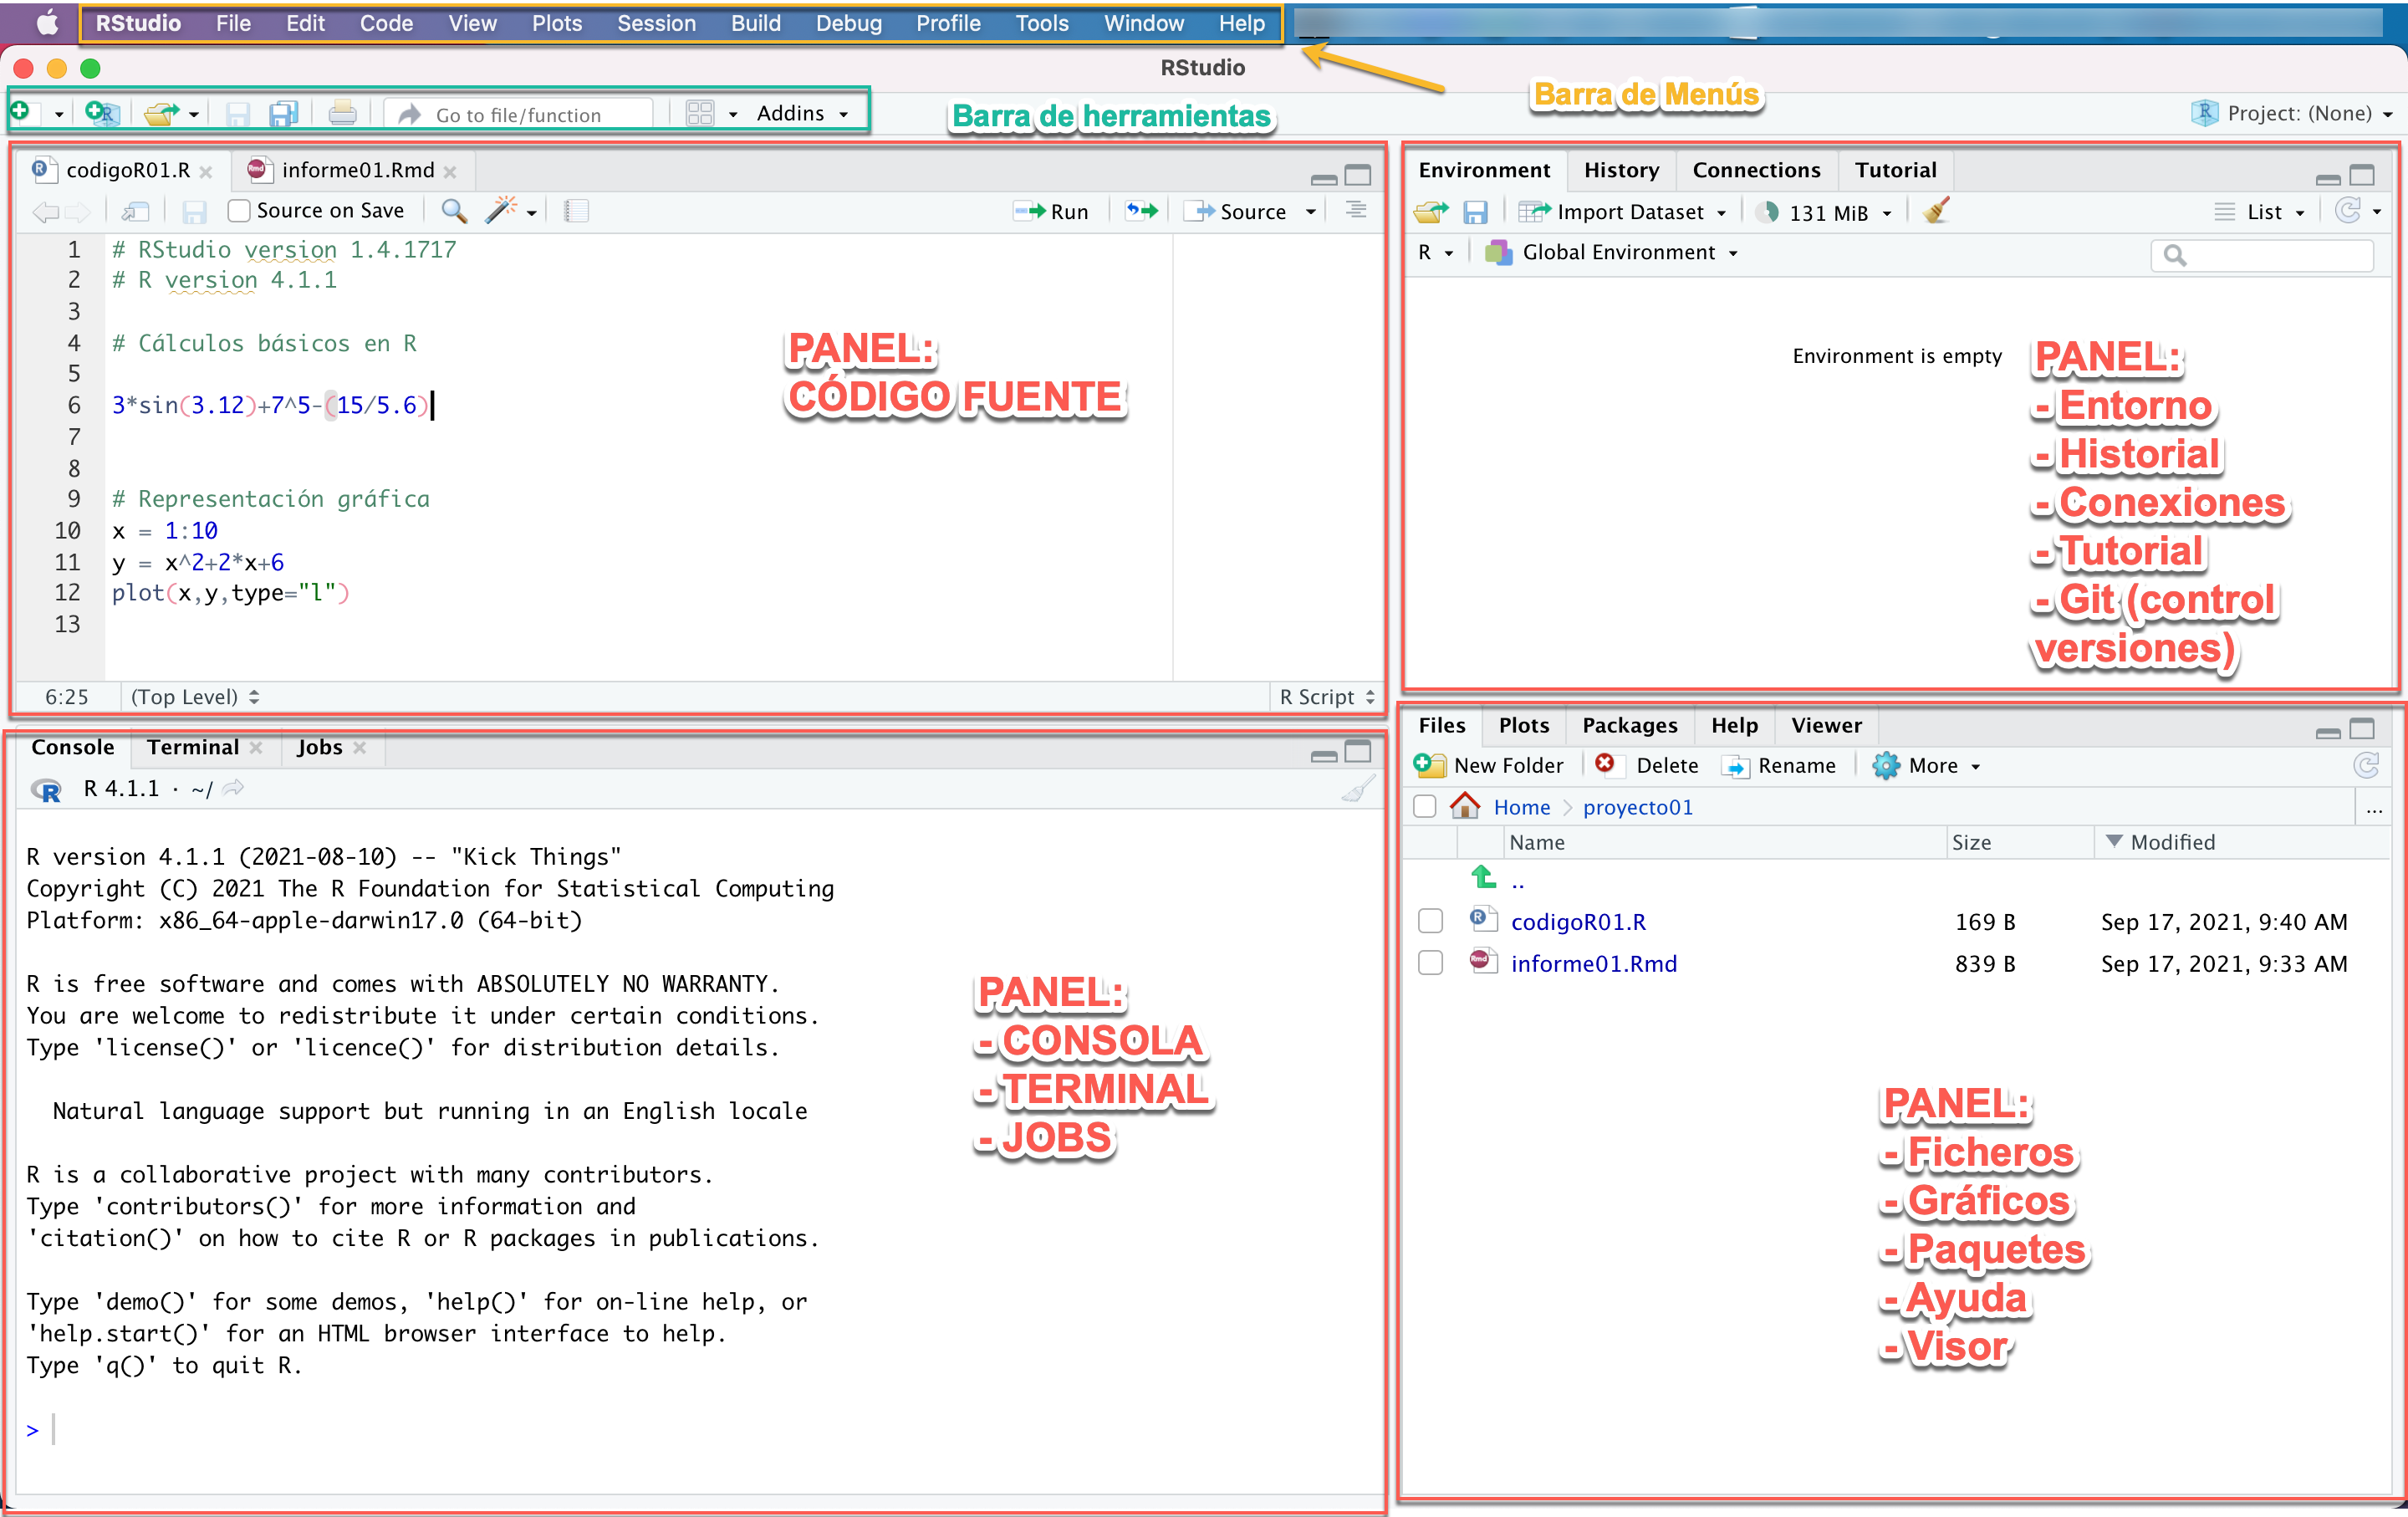Click the Create Project icon

tap(102, 113)
